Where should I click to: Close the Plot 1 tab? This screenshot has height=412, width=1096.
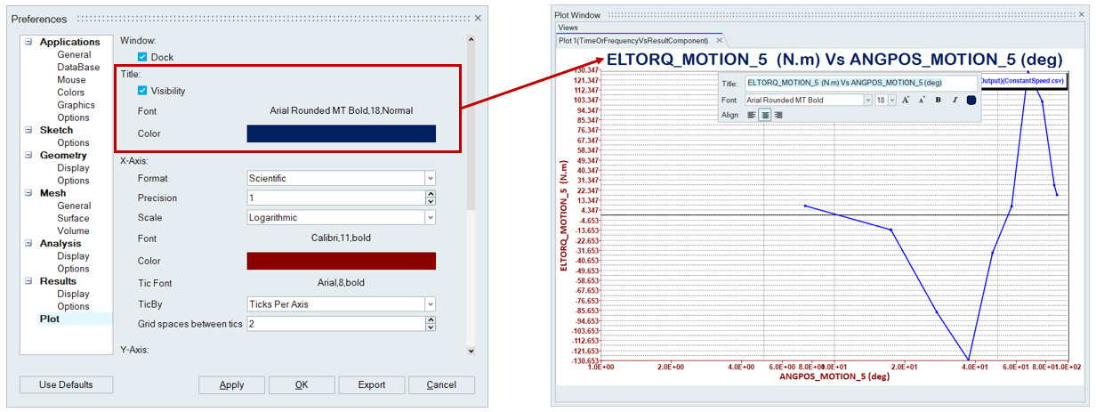tap(719, 41)
